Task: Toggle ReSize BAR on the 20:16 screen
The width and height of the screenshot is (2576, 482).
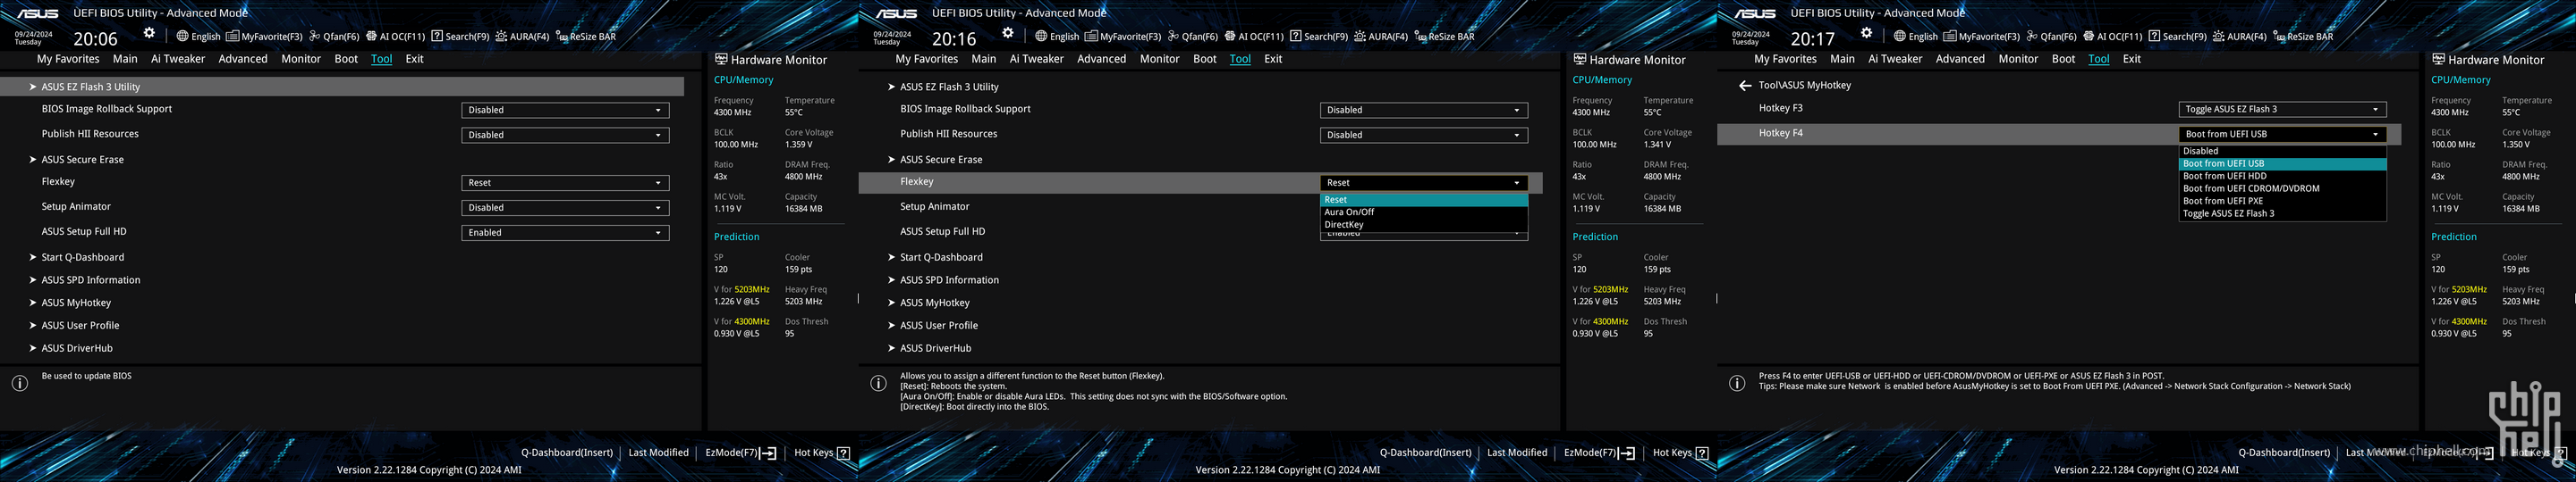Action: tap(1445, 37)
